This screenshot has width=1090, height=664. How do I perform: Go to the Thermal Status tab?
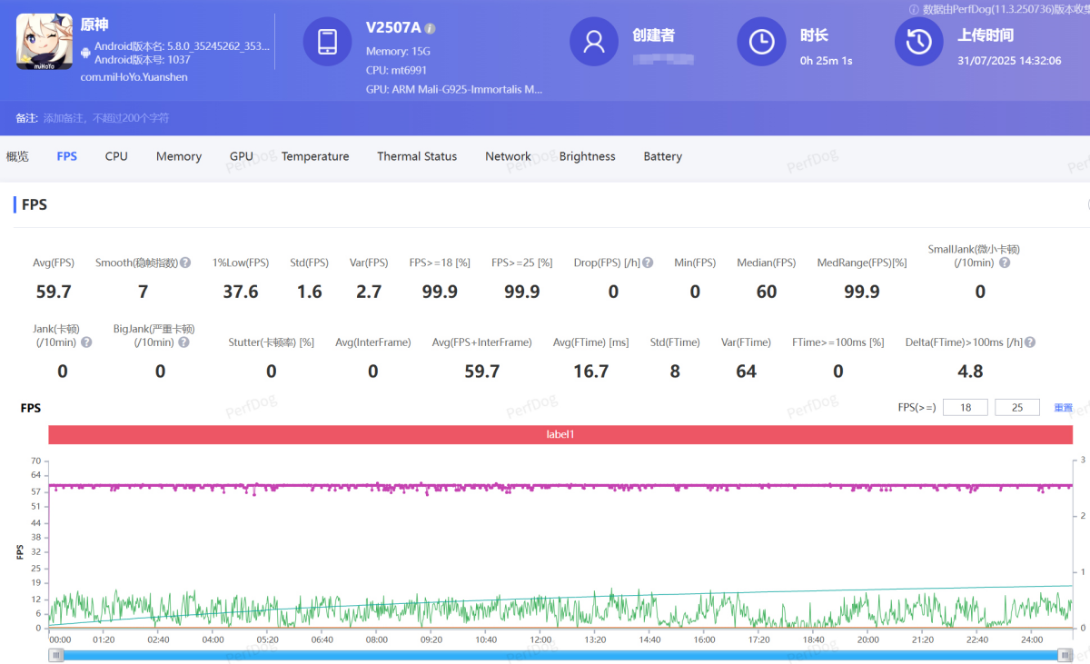pos(417,156)
